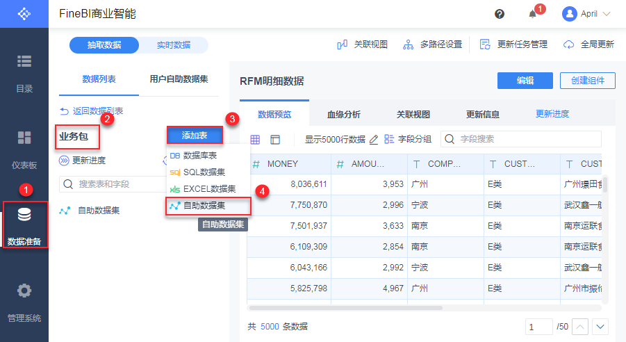Select 抽取数据 mode
The width and height of the screenshot is (626, 342).
pyautogui.click(x=104, y=45)
